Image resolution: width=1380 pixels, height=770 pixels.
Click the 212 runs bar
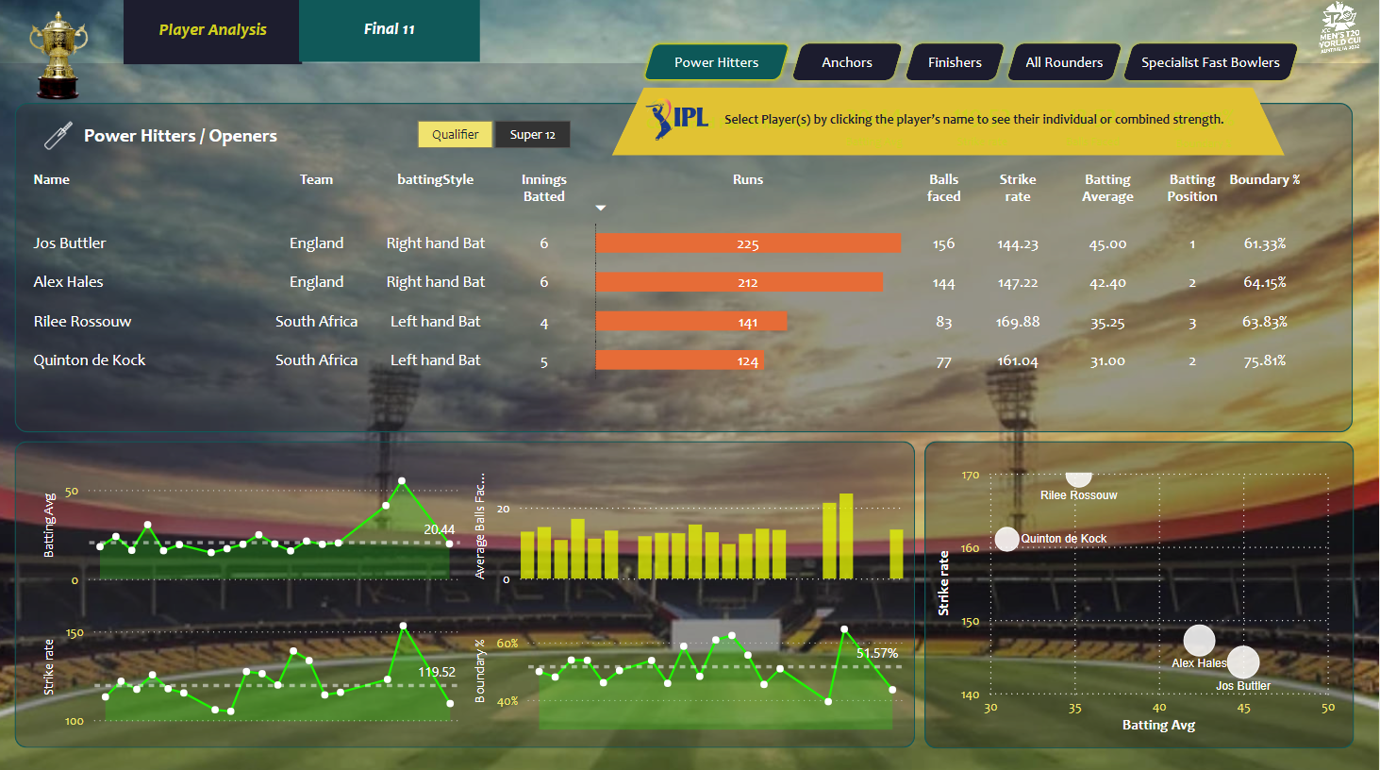pyautogui.click(x=740, y=282)
